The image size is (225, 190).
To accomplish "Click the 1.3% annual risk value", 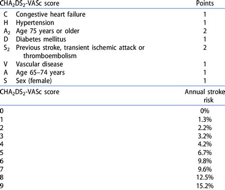I will [x=205, y=119].
